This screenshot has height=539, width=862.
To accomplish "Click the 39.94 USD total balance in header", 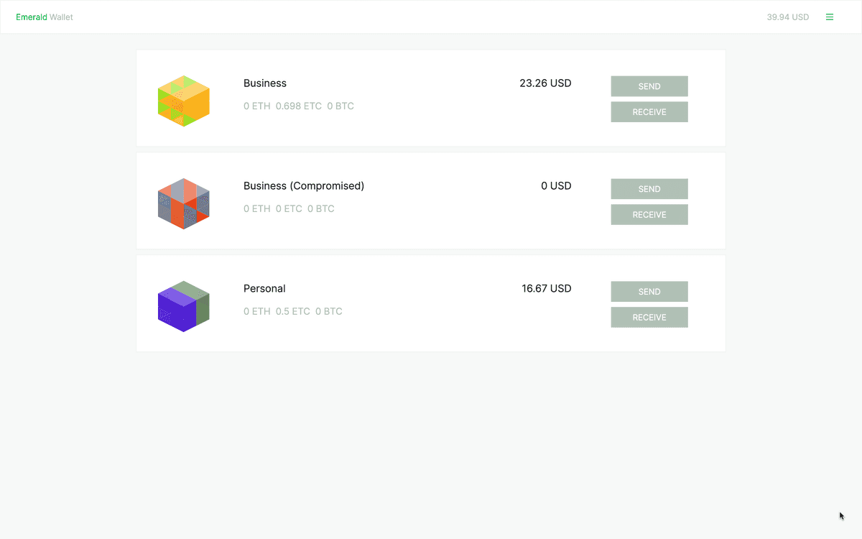I will pyautogui.click(x=788, y=17).
